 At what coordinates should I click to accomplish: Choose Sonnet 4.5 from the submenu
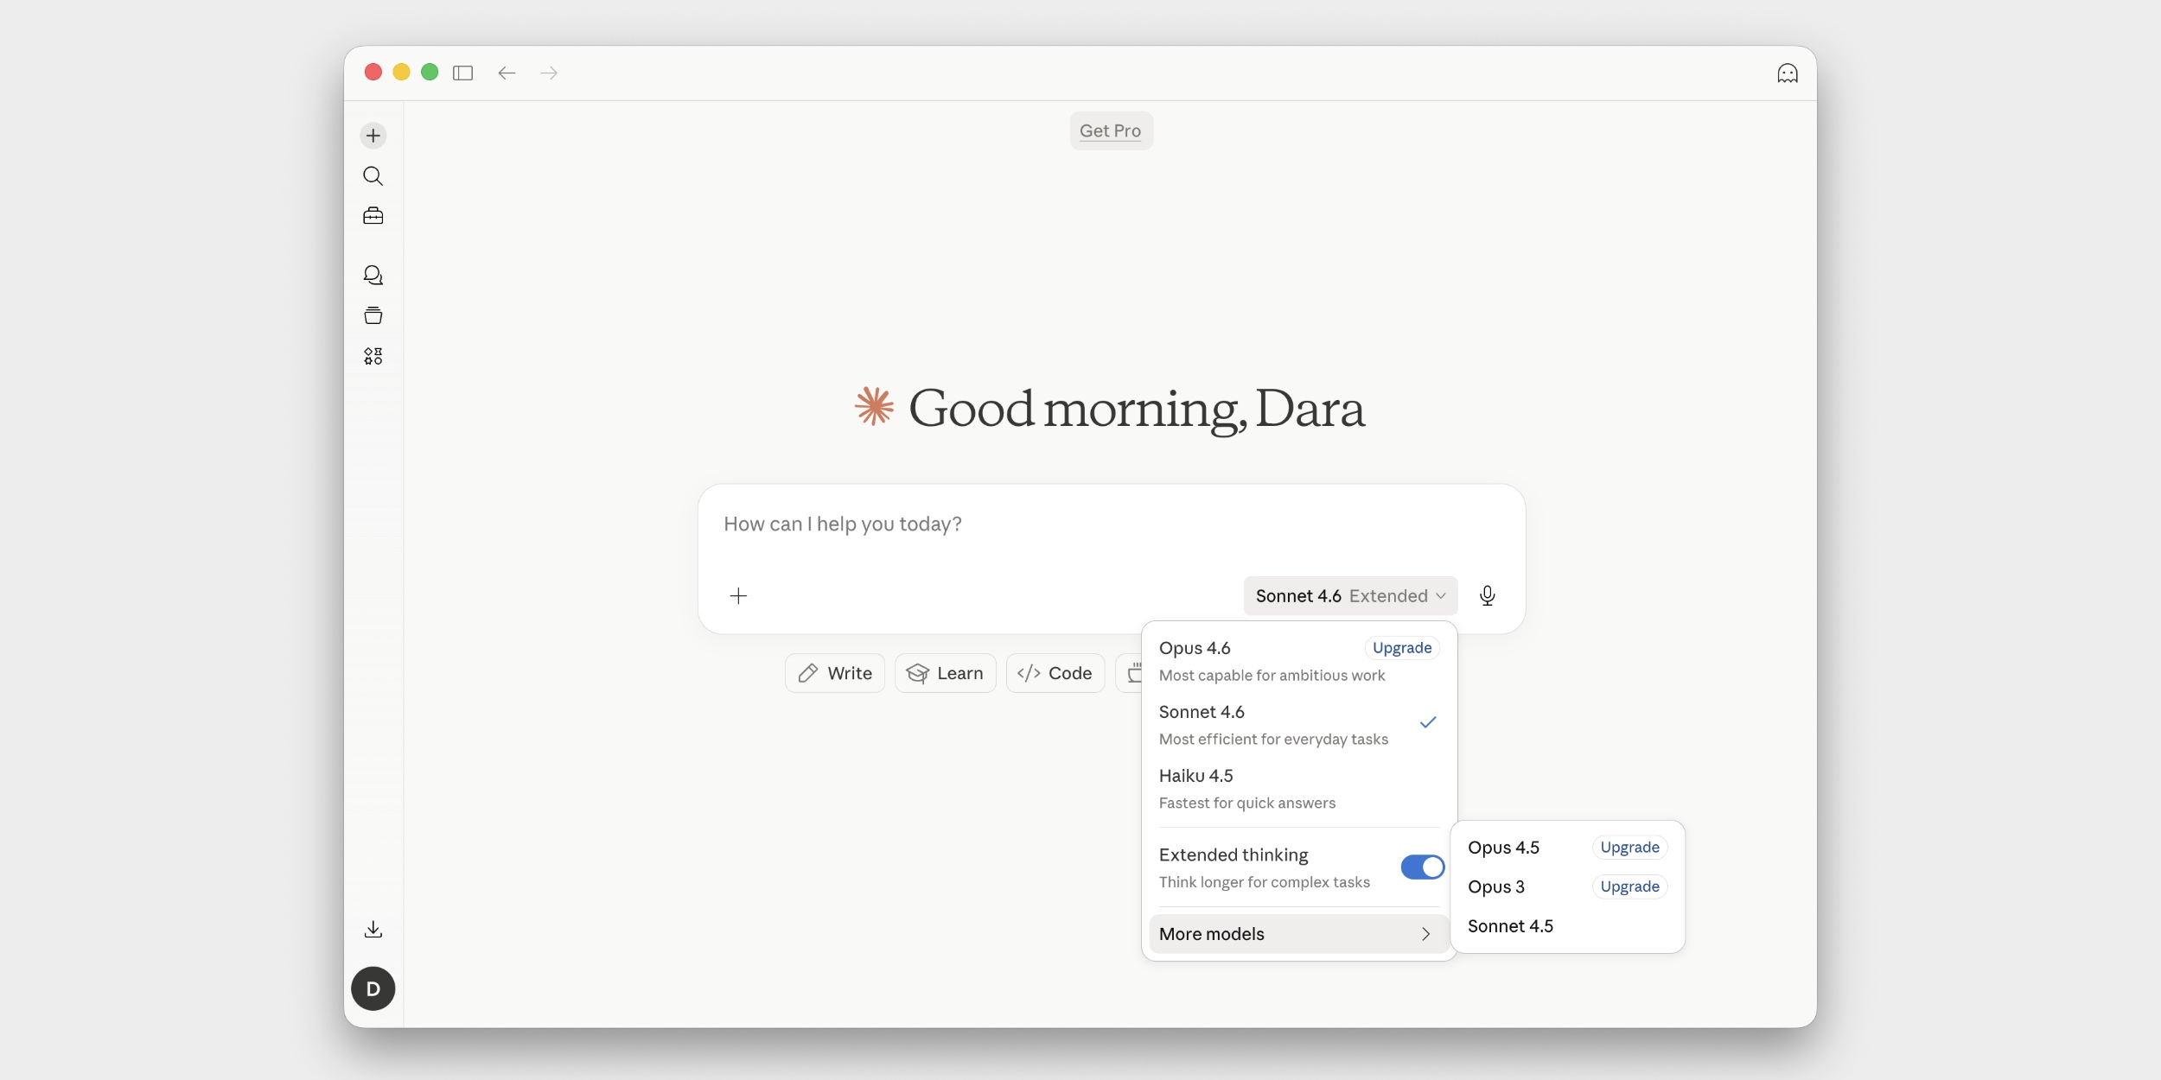point(1510,926)
